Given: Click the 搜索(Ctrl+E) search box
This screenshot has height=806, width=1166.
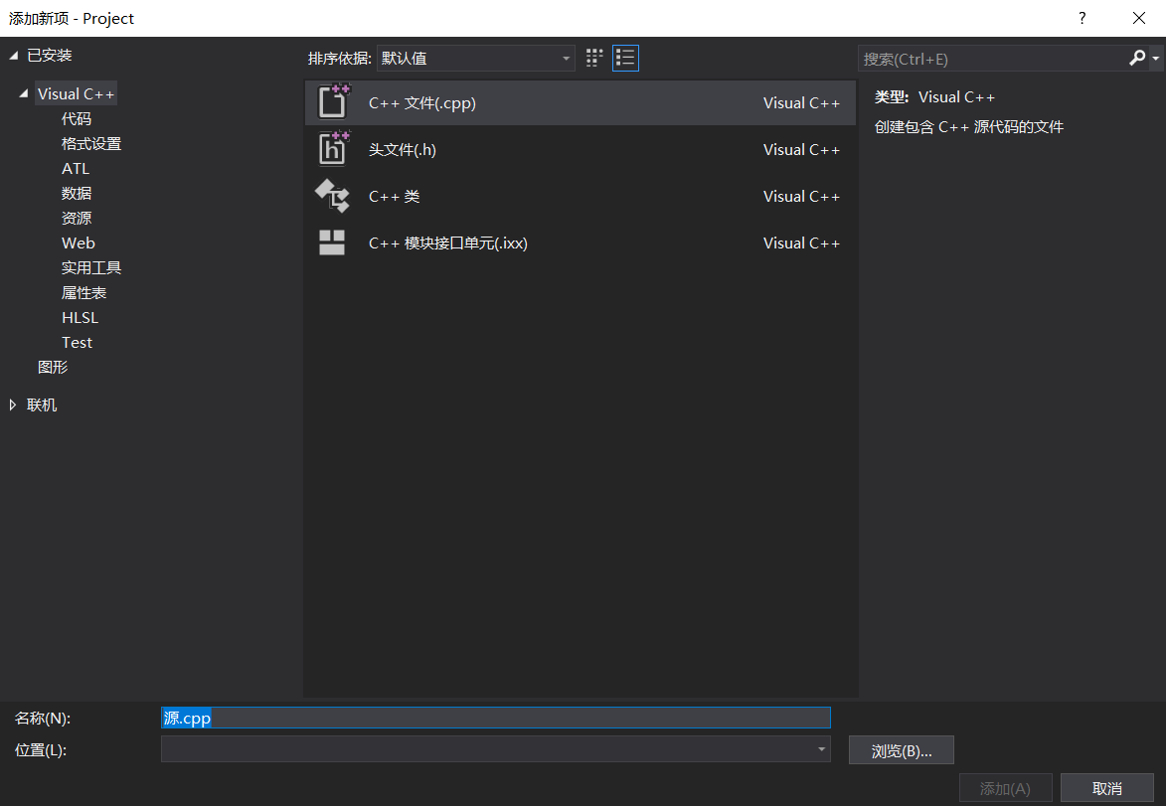Looking at the screenshot, I should pos(993,58).
